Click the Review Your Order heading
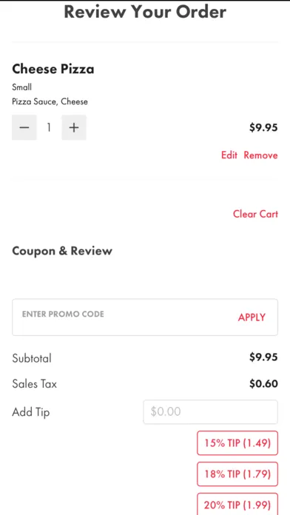This screenshot has width=290, height=515. tap(145, 12)
